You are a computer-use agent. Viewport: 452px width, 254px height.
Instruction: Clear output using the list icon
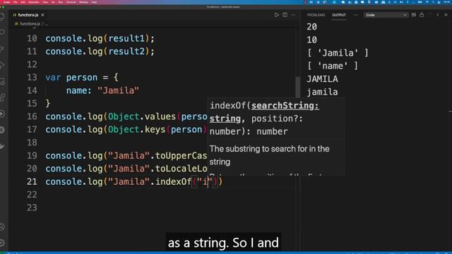pyautogui.click(x=414, y=15)
